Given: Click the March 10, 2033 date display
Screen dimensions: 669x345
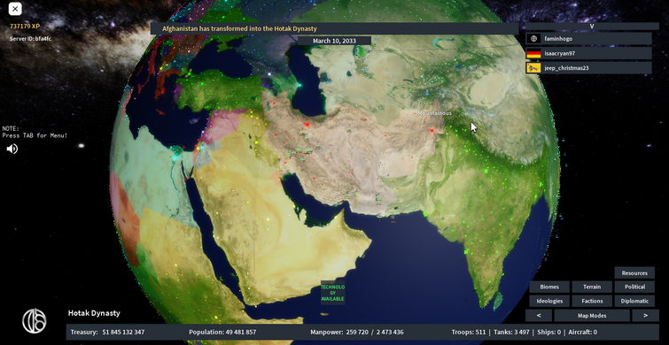Looking at the screenshot, I should click(x=335, y=41).
